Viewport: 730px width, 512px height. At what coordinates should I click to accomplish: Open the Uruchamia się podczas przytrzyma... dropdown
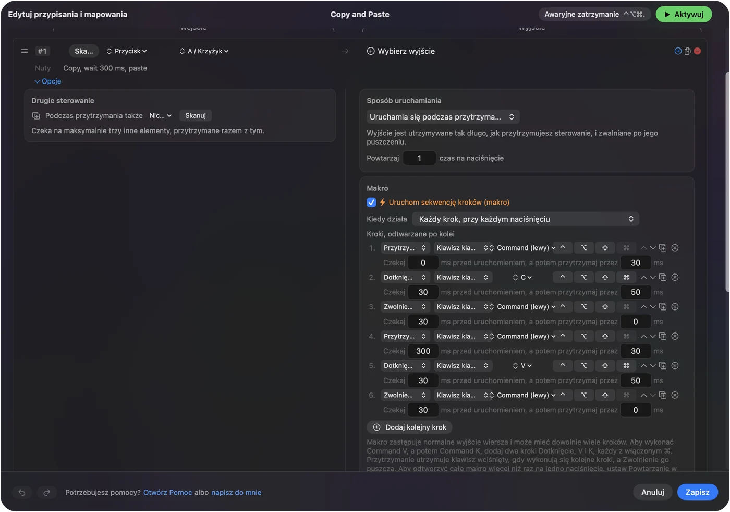pos(443,117)
